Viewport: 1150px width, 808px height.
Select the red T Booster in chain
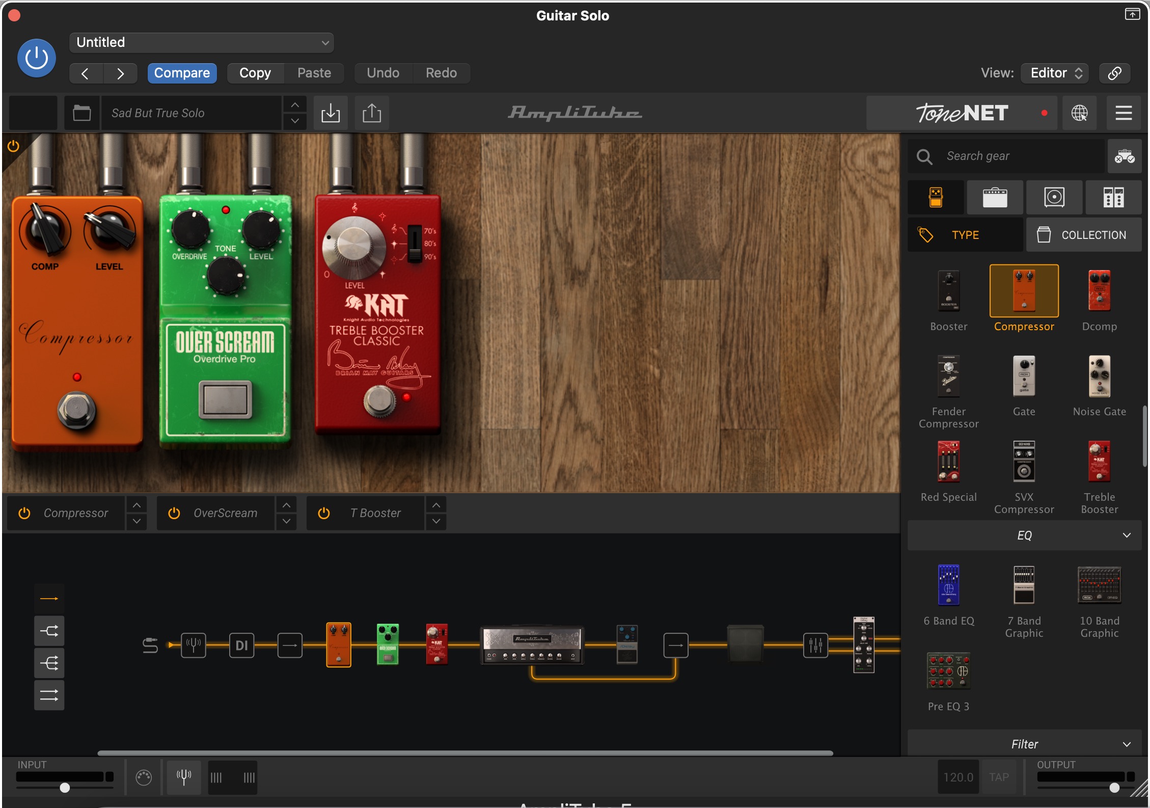coord(436,644)
